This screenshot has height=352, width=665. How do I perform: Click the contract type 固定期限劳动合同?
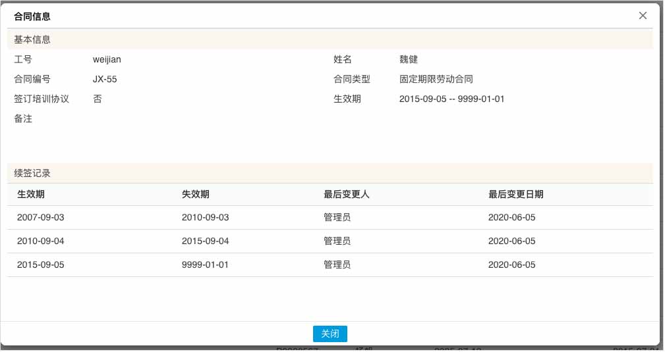436,80
